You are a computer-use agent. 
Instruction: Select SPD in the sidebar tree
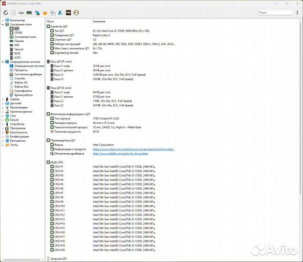tap(17, 45)
